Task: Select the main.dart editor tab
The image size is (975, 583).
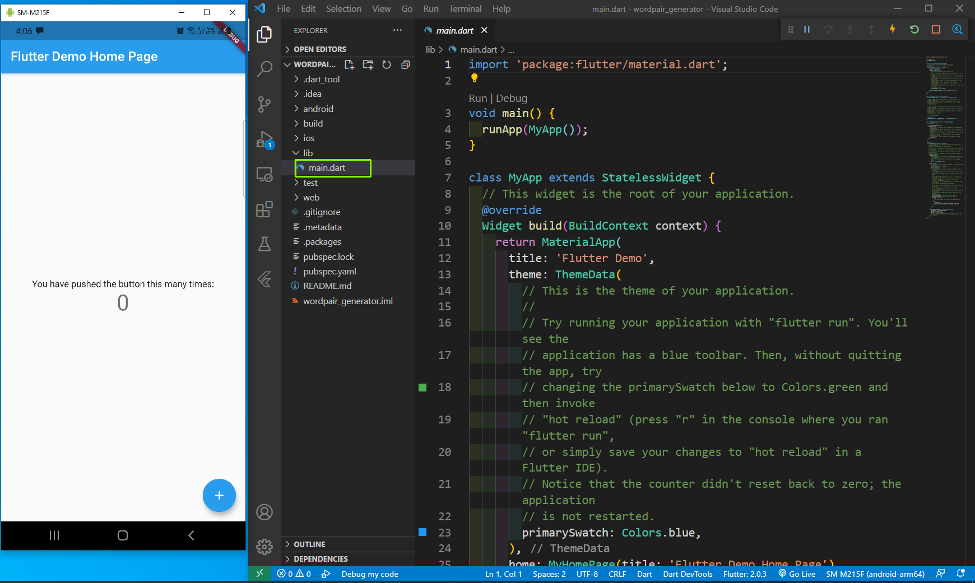Action: pyautogui.click(x=454, y=30)
